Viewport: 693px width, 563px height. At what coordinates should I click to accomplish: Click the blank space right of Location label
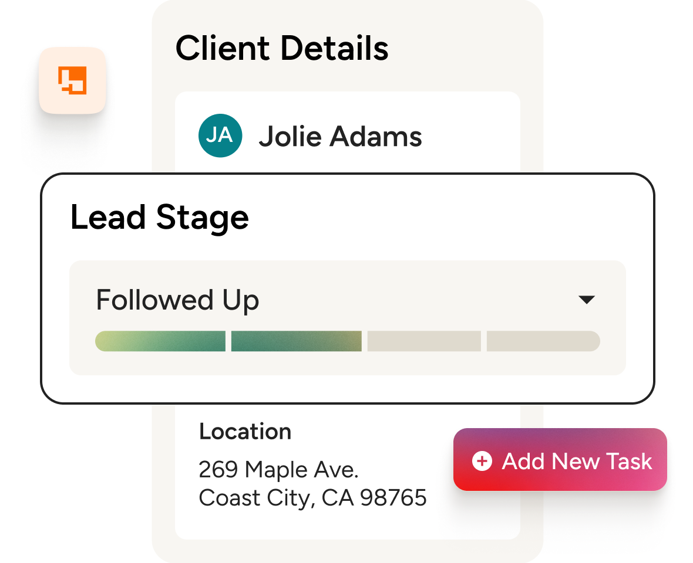coord(376,432)
